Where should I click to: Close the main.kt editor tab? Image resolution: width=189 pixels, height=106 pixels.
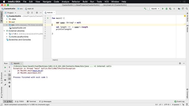pyautogui.click(x=54, y=12)
